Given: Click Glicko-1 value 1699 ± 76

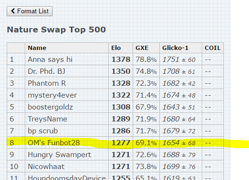Looking at the screenshot, I should [x=179, y=167].
